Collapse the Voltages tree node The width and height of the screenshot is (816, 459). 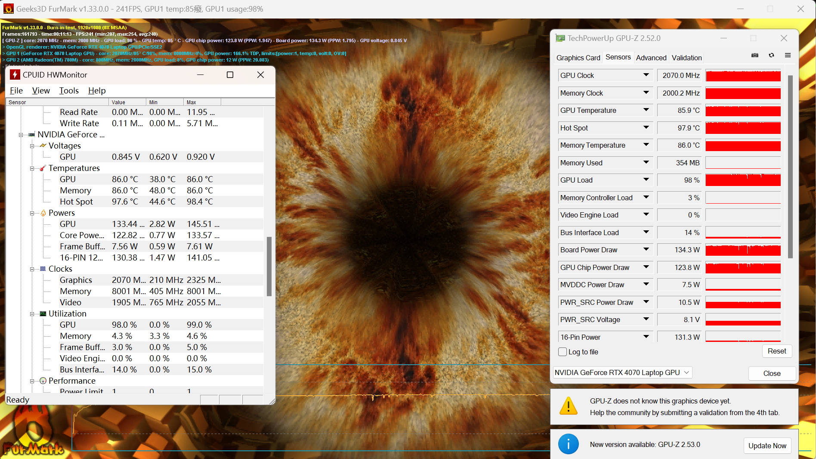32,146
